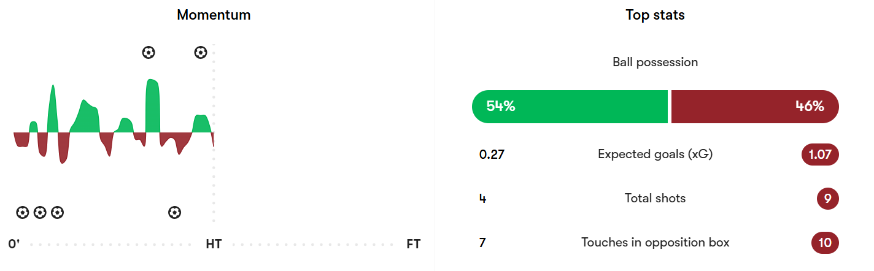Jump to HT marker on timeline
874x271 pixels.
[214, 244]
